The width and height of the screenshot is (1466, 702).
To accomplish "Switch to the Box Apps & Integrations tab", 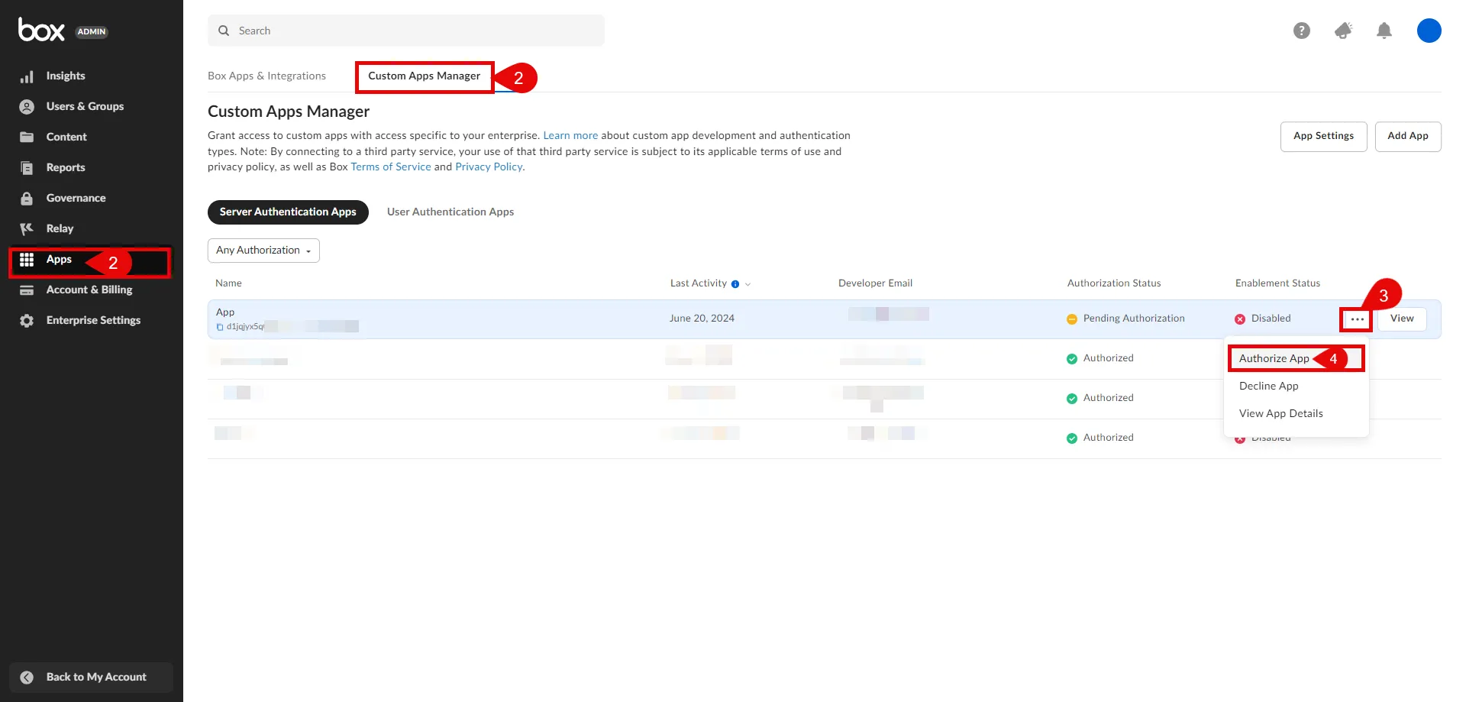I will point(266,76).
